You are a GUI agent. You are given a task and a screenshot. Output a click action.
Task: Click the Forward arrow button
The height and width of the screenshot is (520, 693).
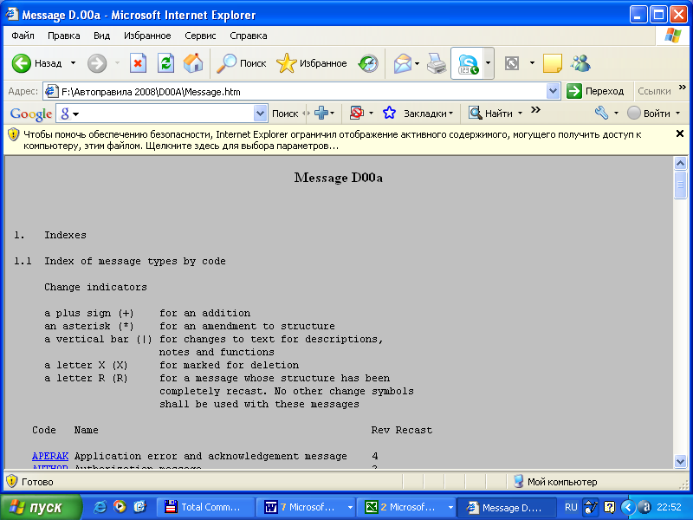97,63
